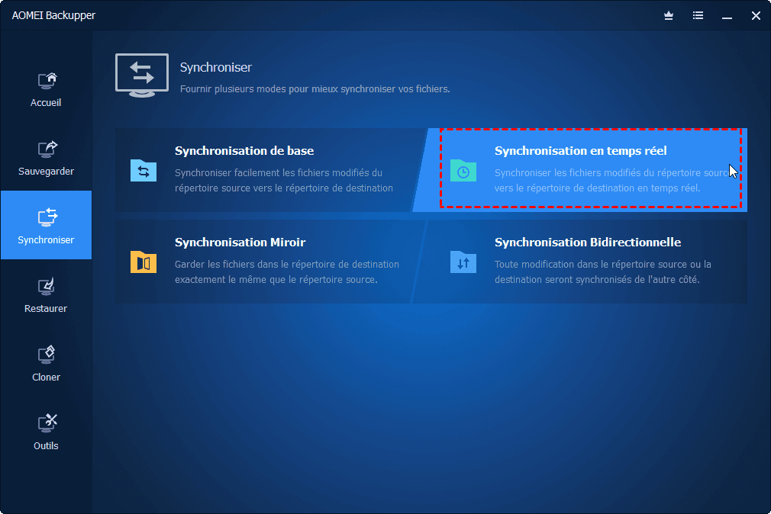
Task: Click the Accueil label in sidebar
Action: [x=46, y=103]
